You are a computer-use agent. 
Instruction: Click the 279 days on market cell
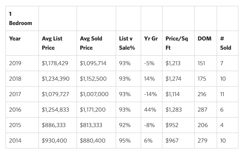(x=203, y=141)
